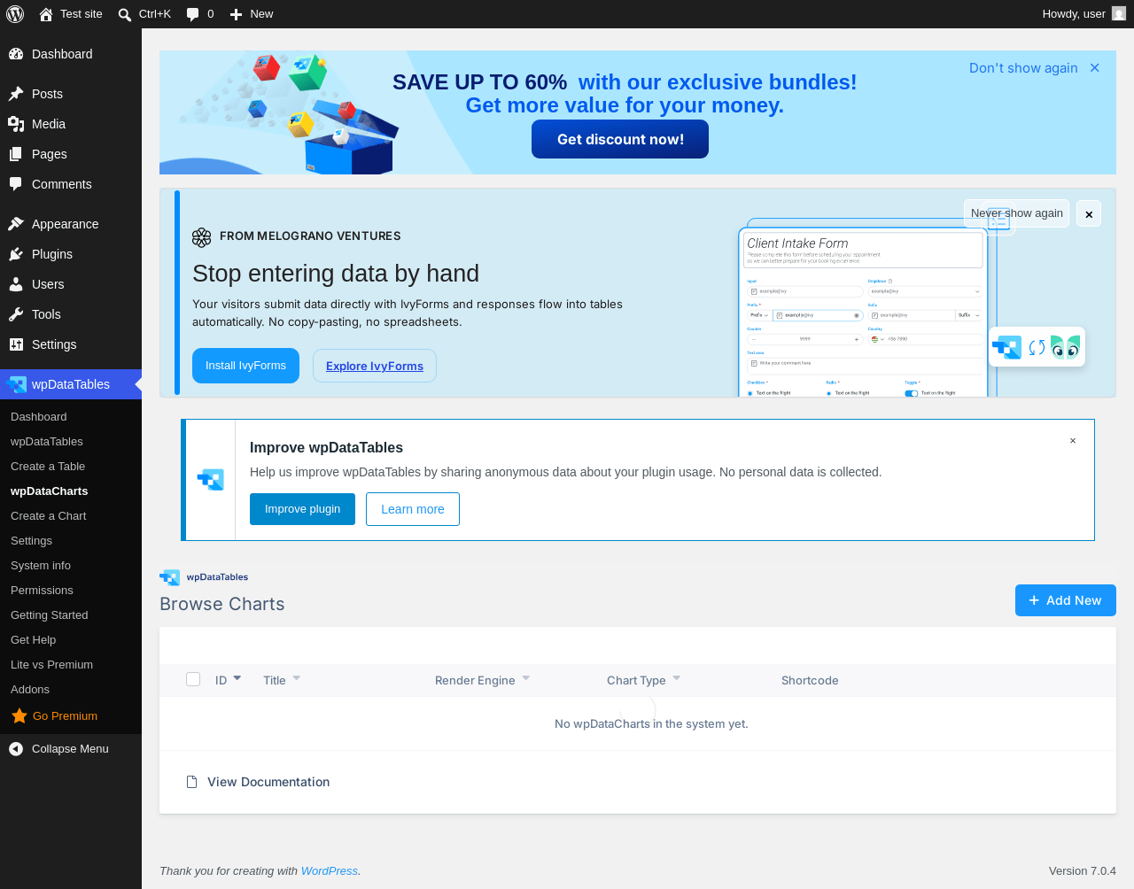Click the wpDataTables logo icon in sidebar

click(x=16, y=384)
